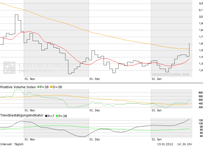Click the 01. Jan label under price chart
This screenshot has width=203, height=146.
(x=157, y=79)
